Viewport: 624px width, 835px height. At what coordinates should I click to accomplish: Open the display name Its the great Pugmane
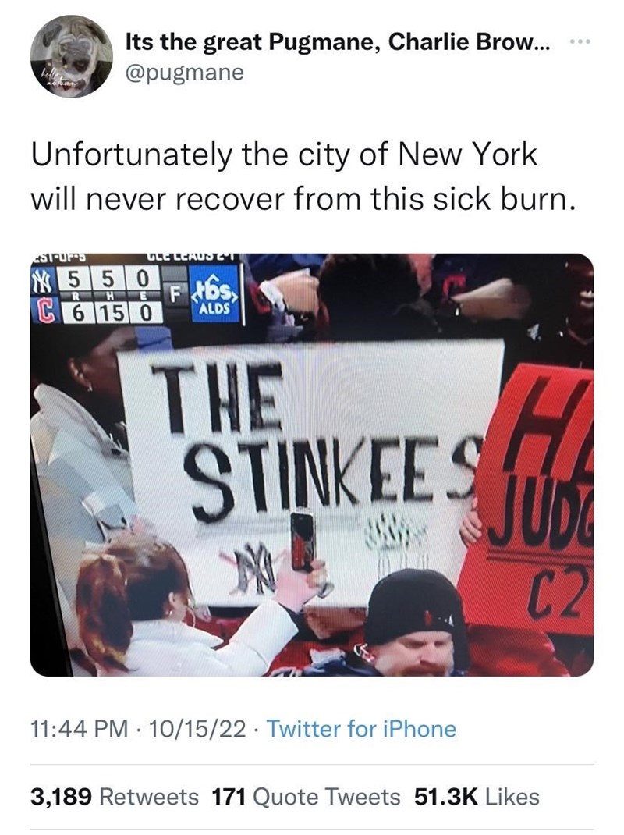[x=338, y=42]
